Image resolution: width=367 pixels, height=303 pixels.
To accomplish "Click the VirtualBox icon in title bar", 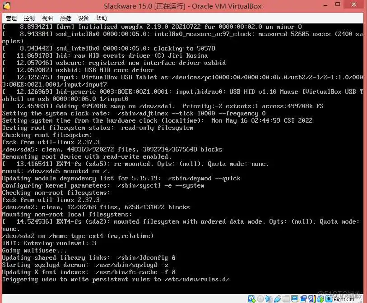I will (6, 6).
